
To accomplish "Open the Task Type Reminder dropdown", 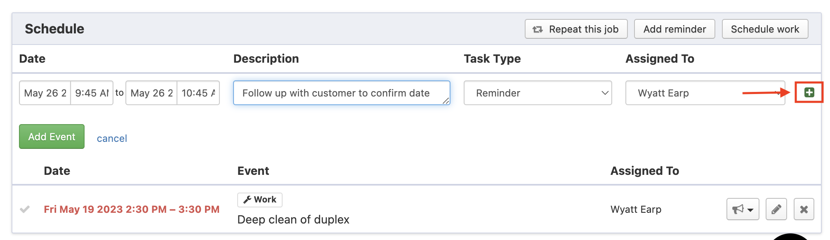I will [537, 93].
